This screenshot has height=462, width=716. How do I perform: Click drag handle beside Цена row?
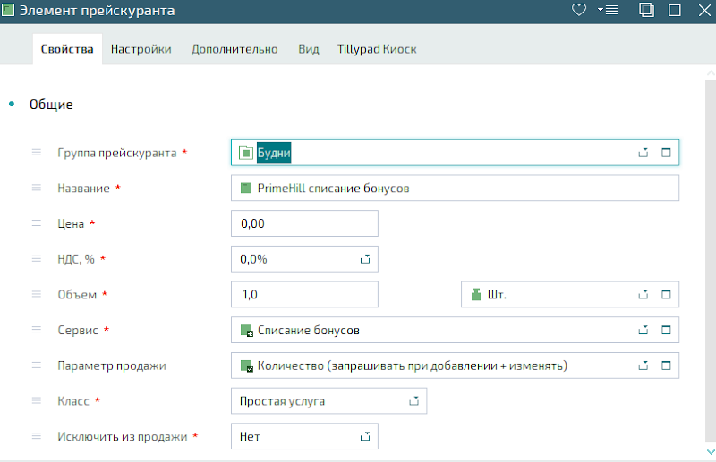click(x=37, y=223)
